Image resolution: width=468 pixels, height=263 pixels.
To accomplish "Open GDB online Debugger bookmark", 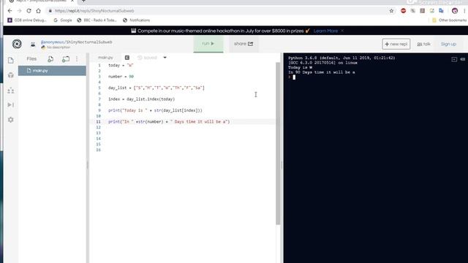I will click(x=27, y=20).
